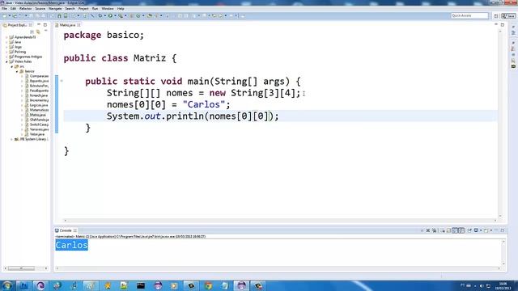The height and width of the screenshot is (291, 518).
Task: Toggle Link with Editor in Project Explorer
Action: (38, 32)
